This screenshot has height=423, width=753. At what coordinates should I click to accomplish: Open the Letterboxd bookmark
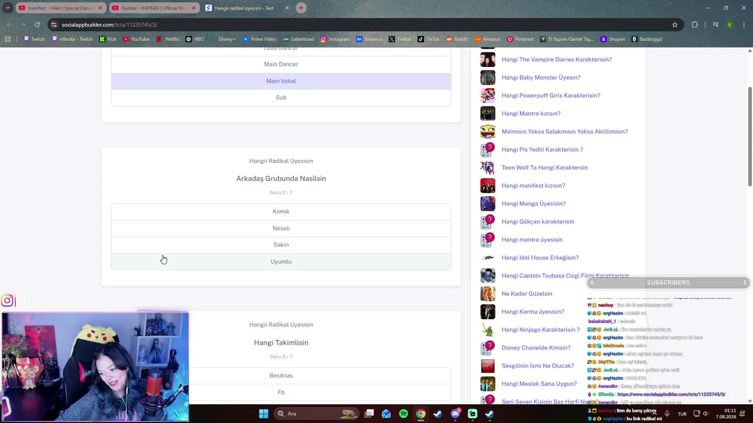point(298,39)
